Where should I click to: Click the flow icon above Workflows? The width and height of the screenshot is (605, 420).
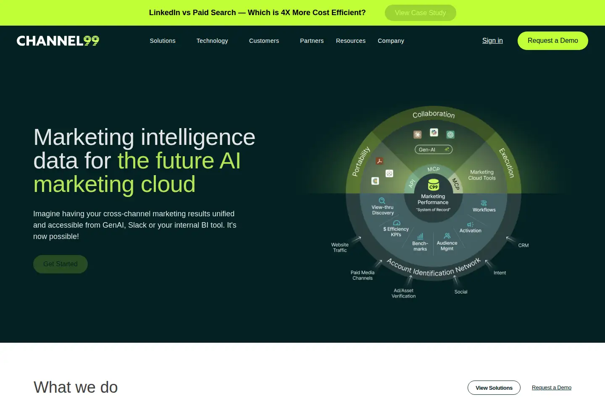pos(484,203)
